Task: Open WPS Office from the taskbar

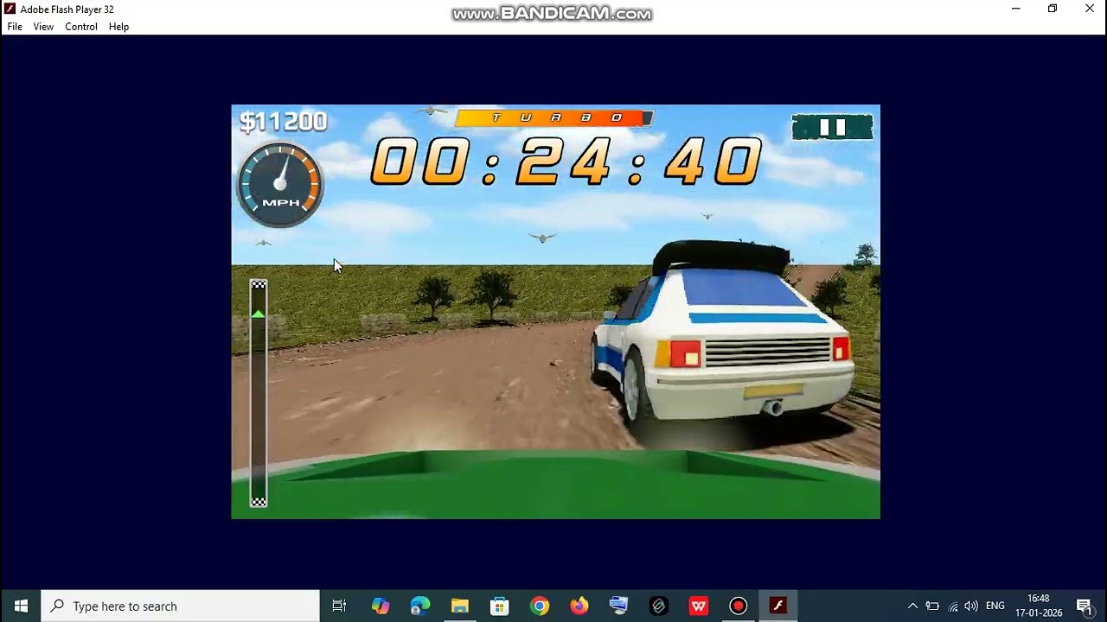Action: (699, 606)
